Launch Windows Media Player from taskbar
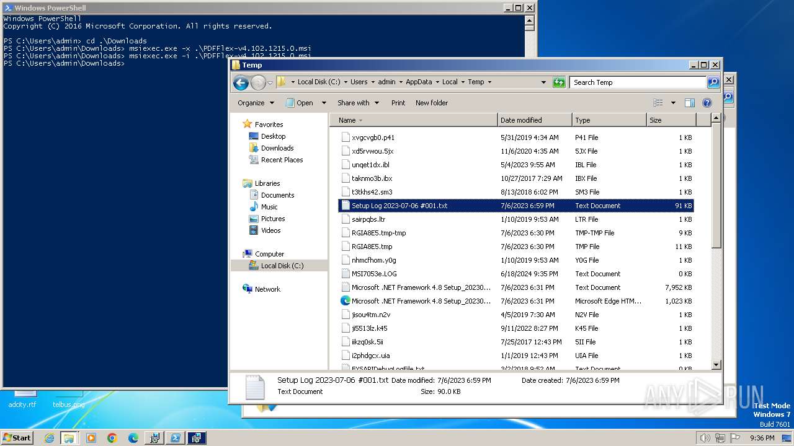This screenshot has width=794, height=446. 91,438
